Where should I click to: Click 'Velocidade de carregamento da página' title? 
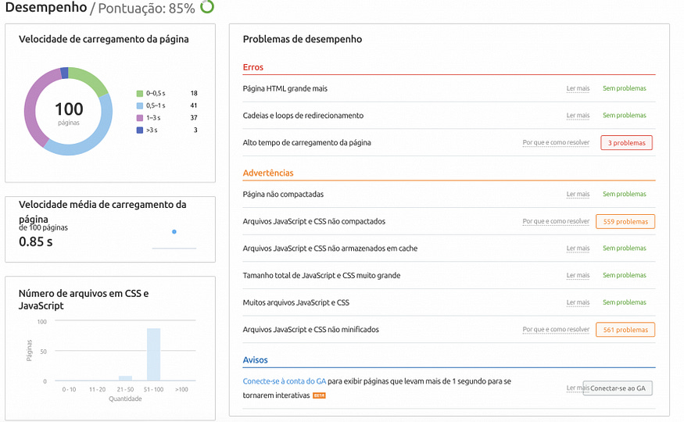[x=104, y=39]
